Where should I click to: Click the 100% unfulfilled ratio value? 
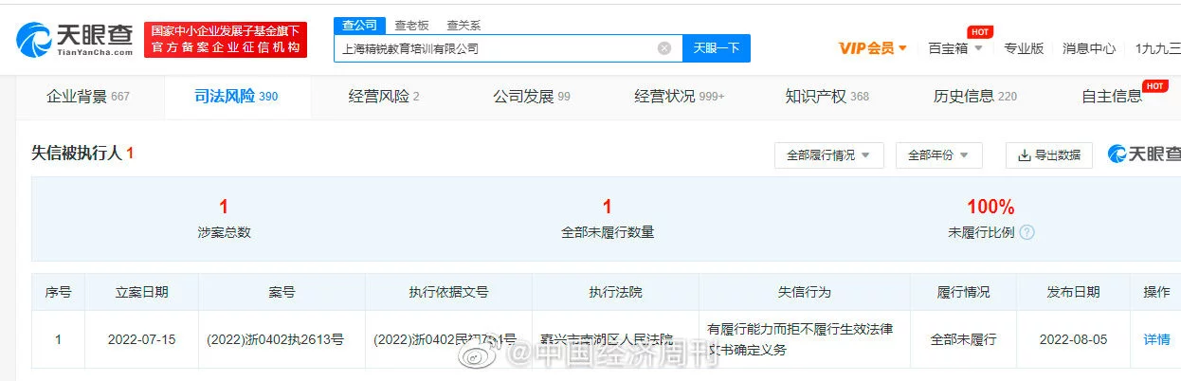point(990,207)
